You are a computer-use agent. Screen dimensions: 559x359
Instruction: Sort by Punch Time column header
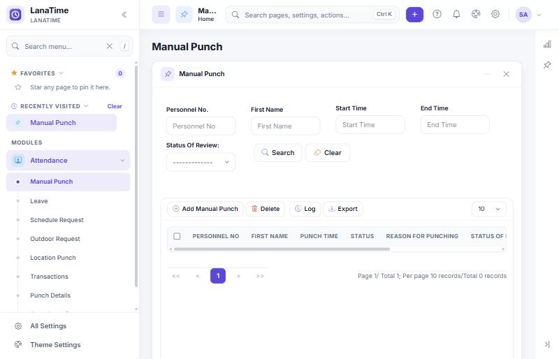click(319, 236)
